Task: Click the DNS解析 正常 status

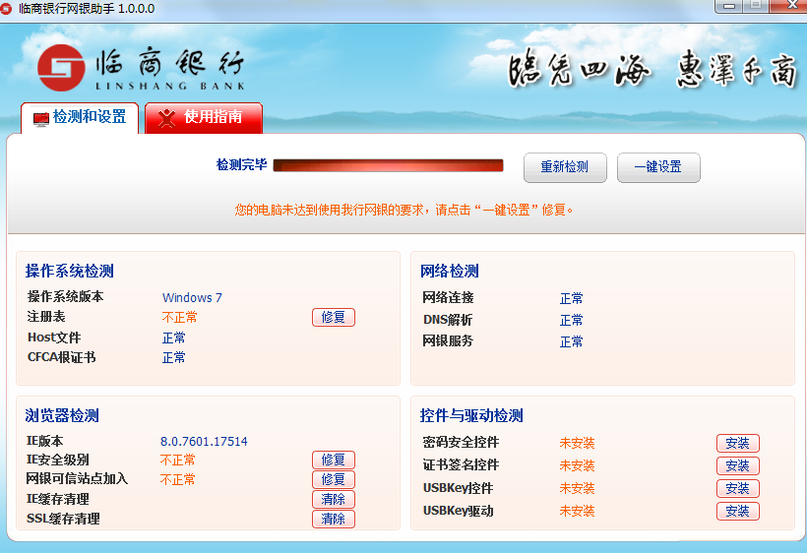Action: pos(571,320)
